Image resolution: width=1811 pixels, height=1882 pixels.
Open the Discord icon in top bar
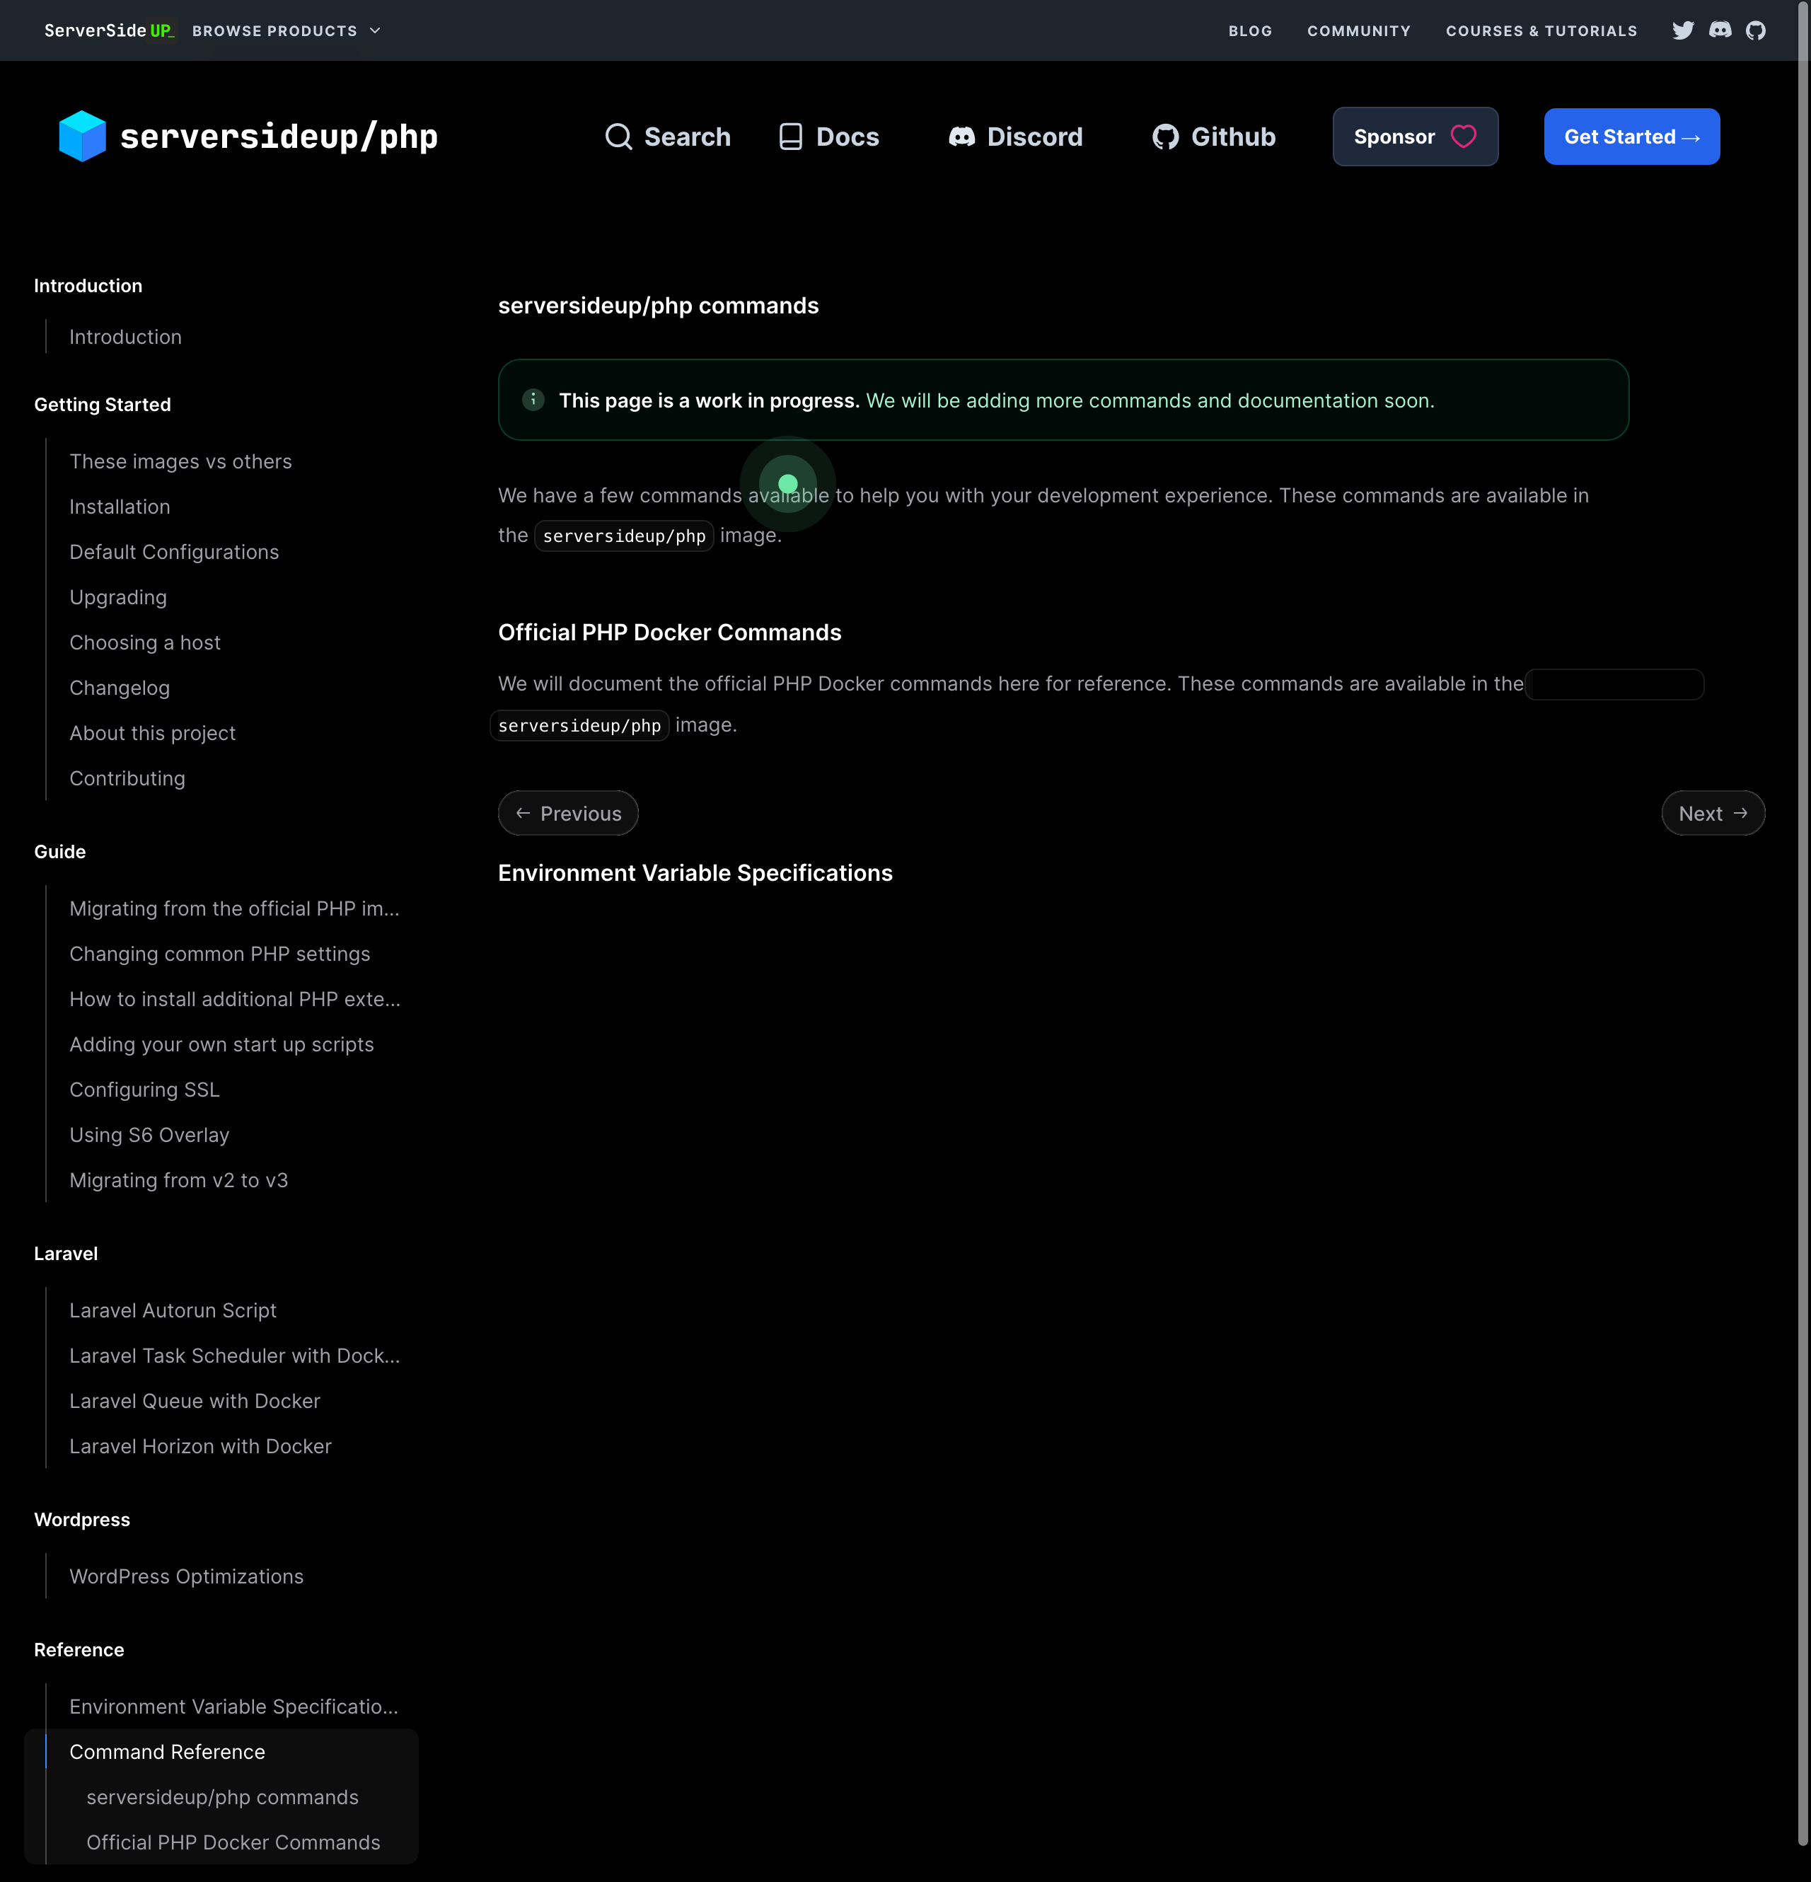[x=1720, y=30]
